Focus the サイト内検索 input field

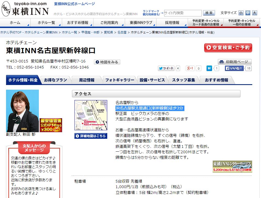[183, 13]
